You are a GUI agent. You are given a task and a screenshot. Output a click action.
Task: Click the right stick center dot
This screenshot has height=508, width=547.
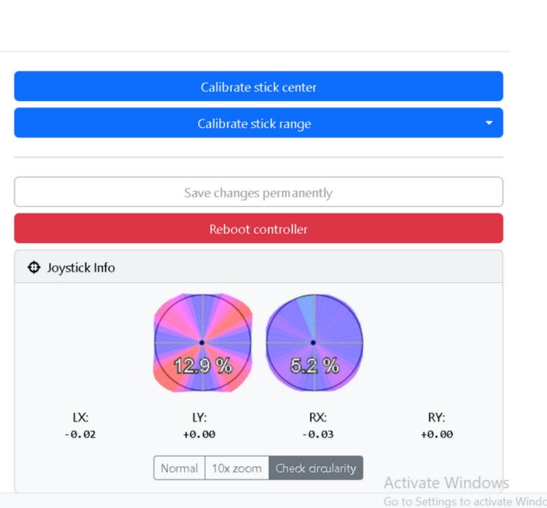point(314,342)
